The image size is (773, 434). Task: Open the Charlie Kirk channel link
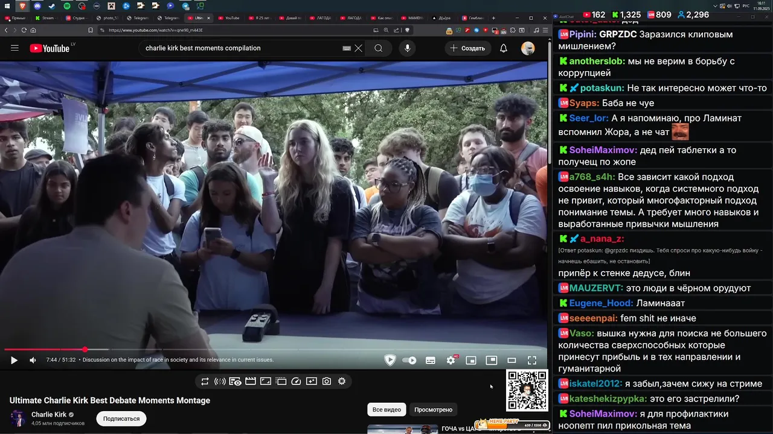49,415
